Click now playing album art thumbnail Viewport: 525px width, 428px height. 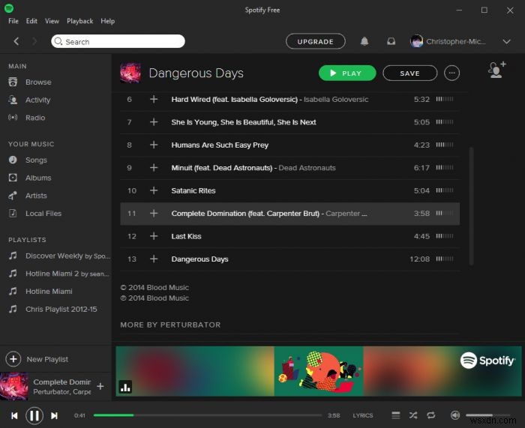tap(14, 387)
